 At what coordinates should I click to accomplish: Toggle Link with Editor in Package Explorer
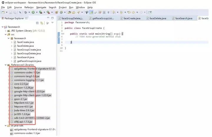pyautogui.click(x=42, y=23)
